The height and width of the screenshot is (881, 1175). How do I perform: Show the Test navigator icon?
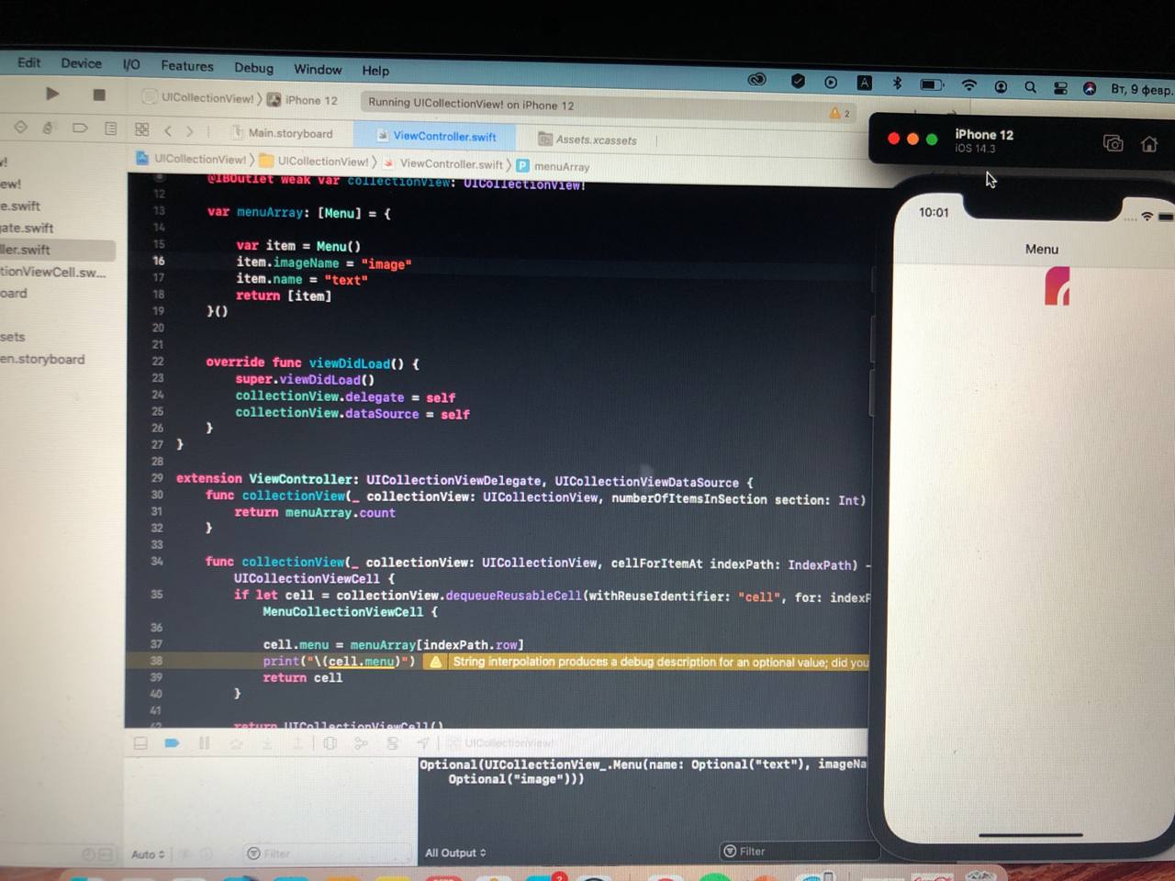click(20, 127)
